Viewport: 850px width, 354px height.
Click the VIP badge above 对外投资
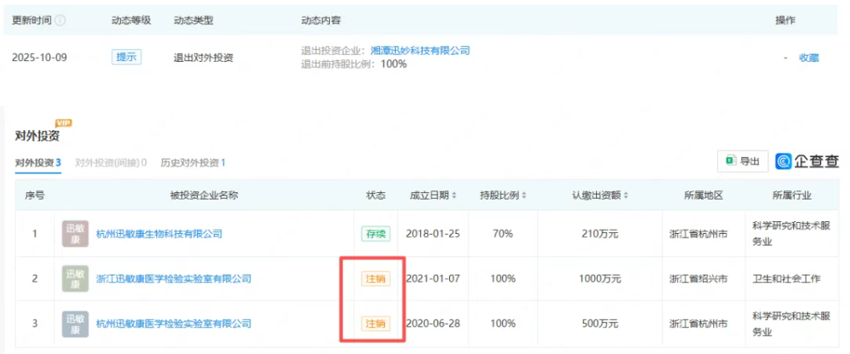coord(63,124)
